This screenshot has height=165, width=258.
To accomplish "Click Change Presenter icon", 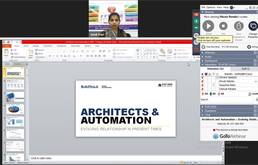I will click(x=253, y=26).
